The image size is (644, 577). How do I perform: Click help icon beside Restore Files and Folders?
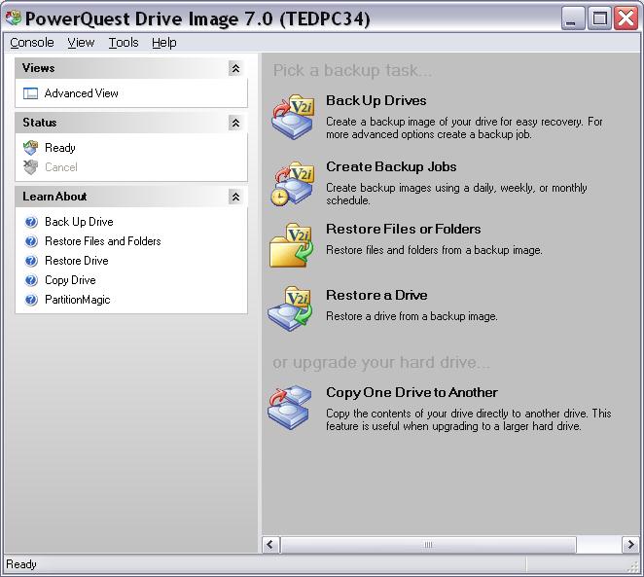[31, 241]
